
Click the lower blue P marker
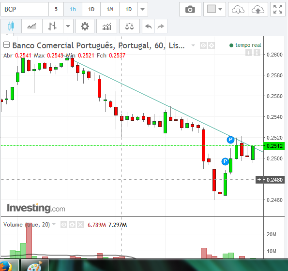[225, 161]
